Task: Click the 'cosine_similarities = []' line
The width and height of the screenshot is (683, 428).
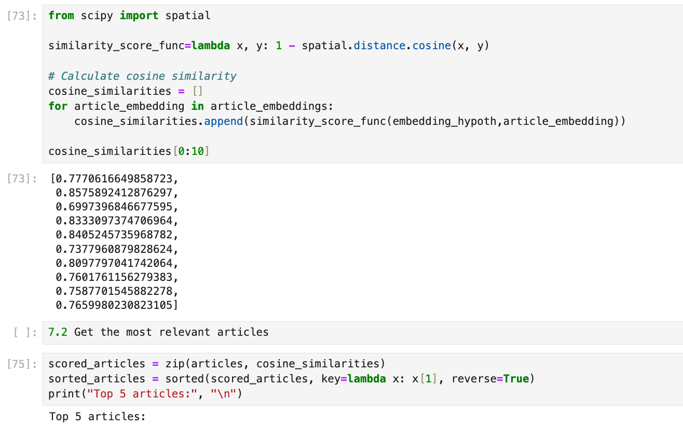Action: pyautogui.click(x=126, y=91)
